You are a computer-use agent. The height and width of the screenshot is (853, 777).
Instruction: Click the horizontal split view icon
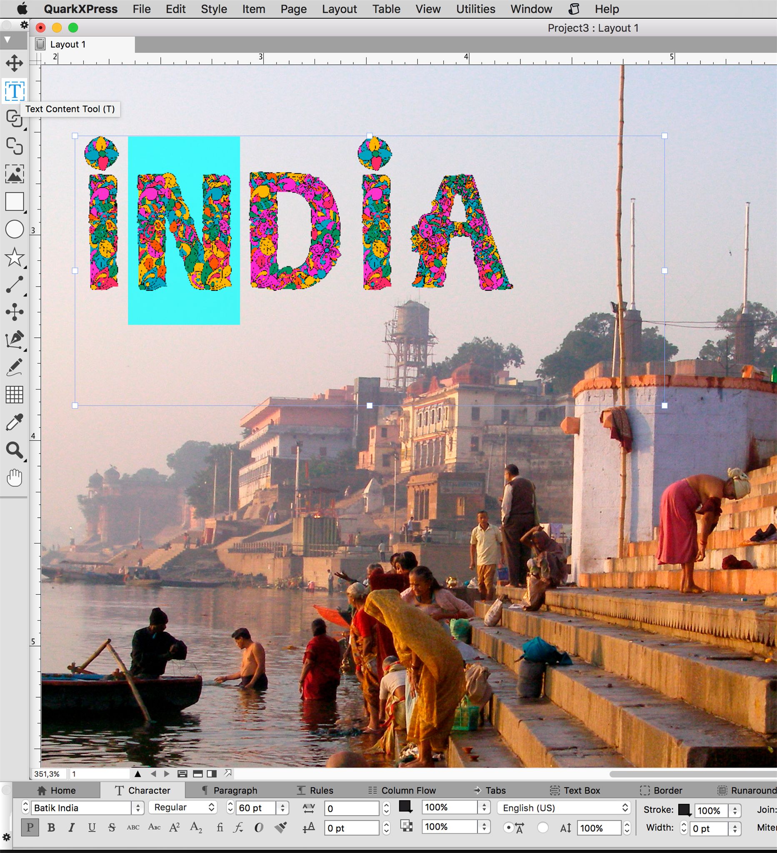tap(197, 774)
